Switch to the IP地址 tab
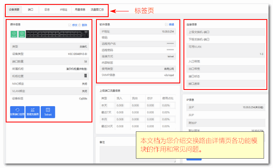The width and height of the screenshot is (273, 168). (63, 10)
